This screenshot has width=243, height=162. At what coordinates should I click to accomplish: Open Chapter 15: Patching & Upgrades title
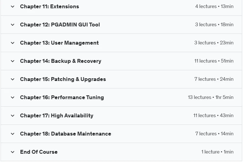[63, 79]
